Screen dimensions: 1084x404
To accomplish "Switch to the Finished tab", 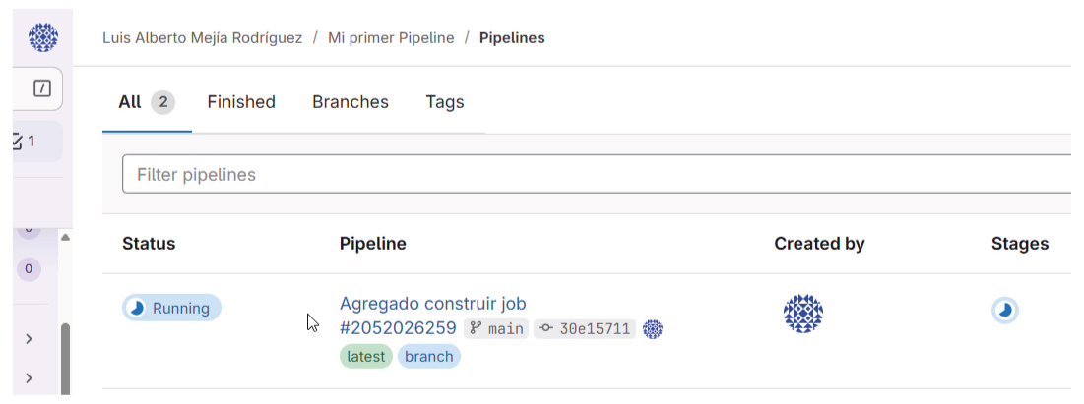I will pos(241,102).
